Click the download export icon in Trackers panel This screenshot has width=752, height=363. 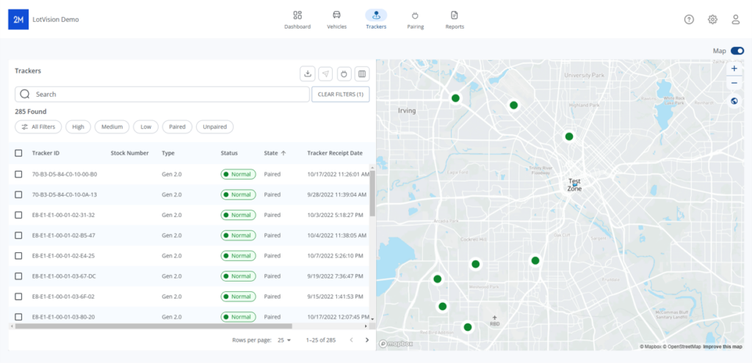[308, 74]
